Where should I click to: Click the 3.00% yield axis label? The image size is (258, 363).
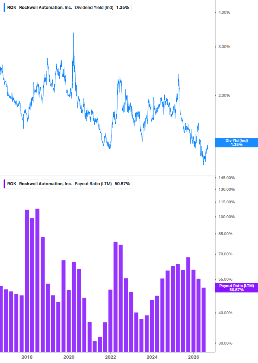click(224, 47)
